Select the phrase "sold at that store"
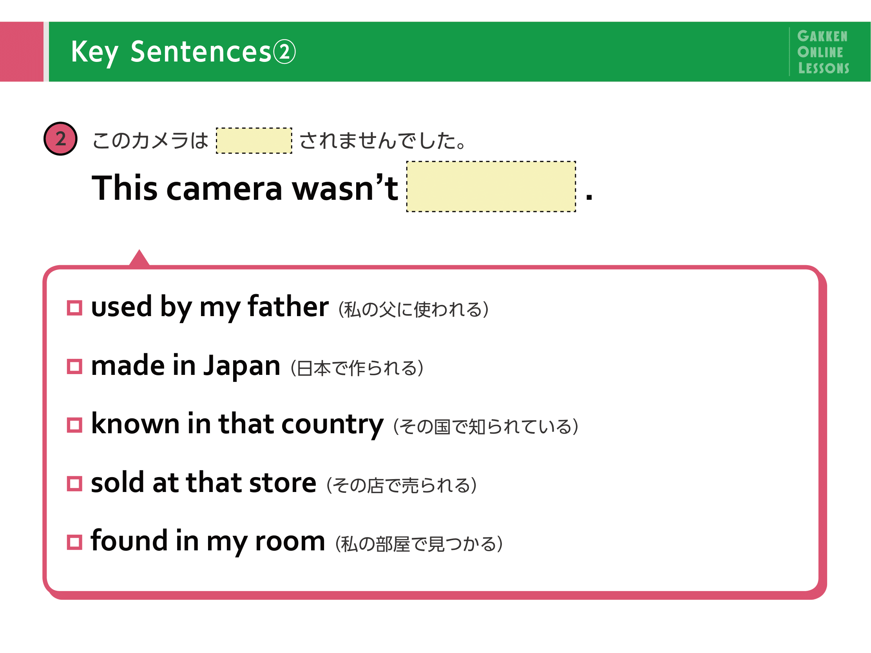Screen dimensions: 871x653 pos(204,483)
